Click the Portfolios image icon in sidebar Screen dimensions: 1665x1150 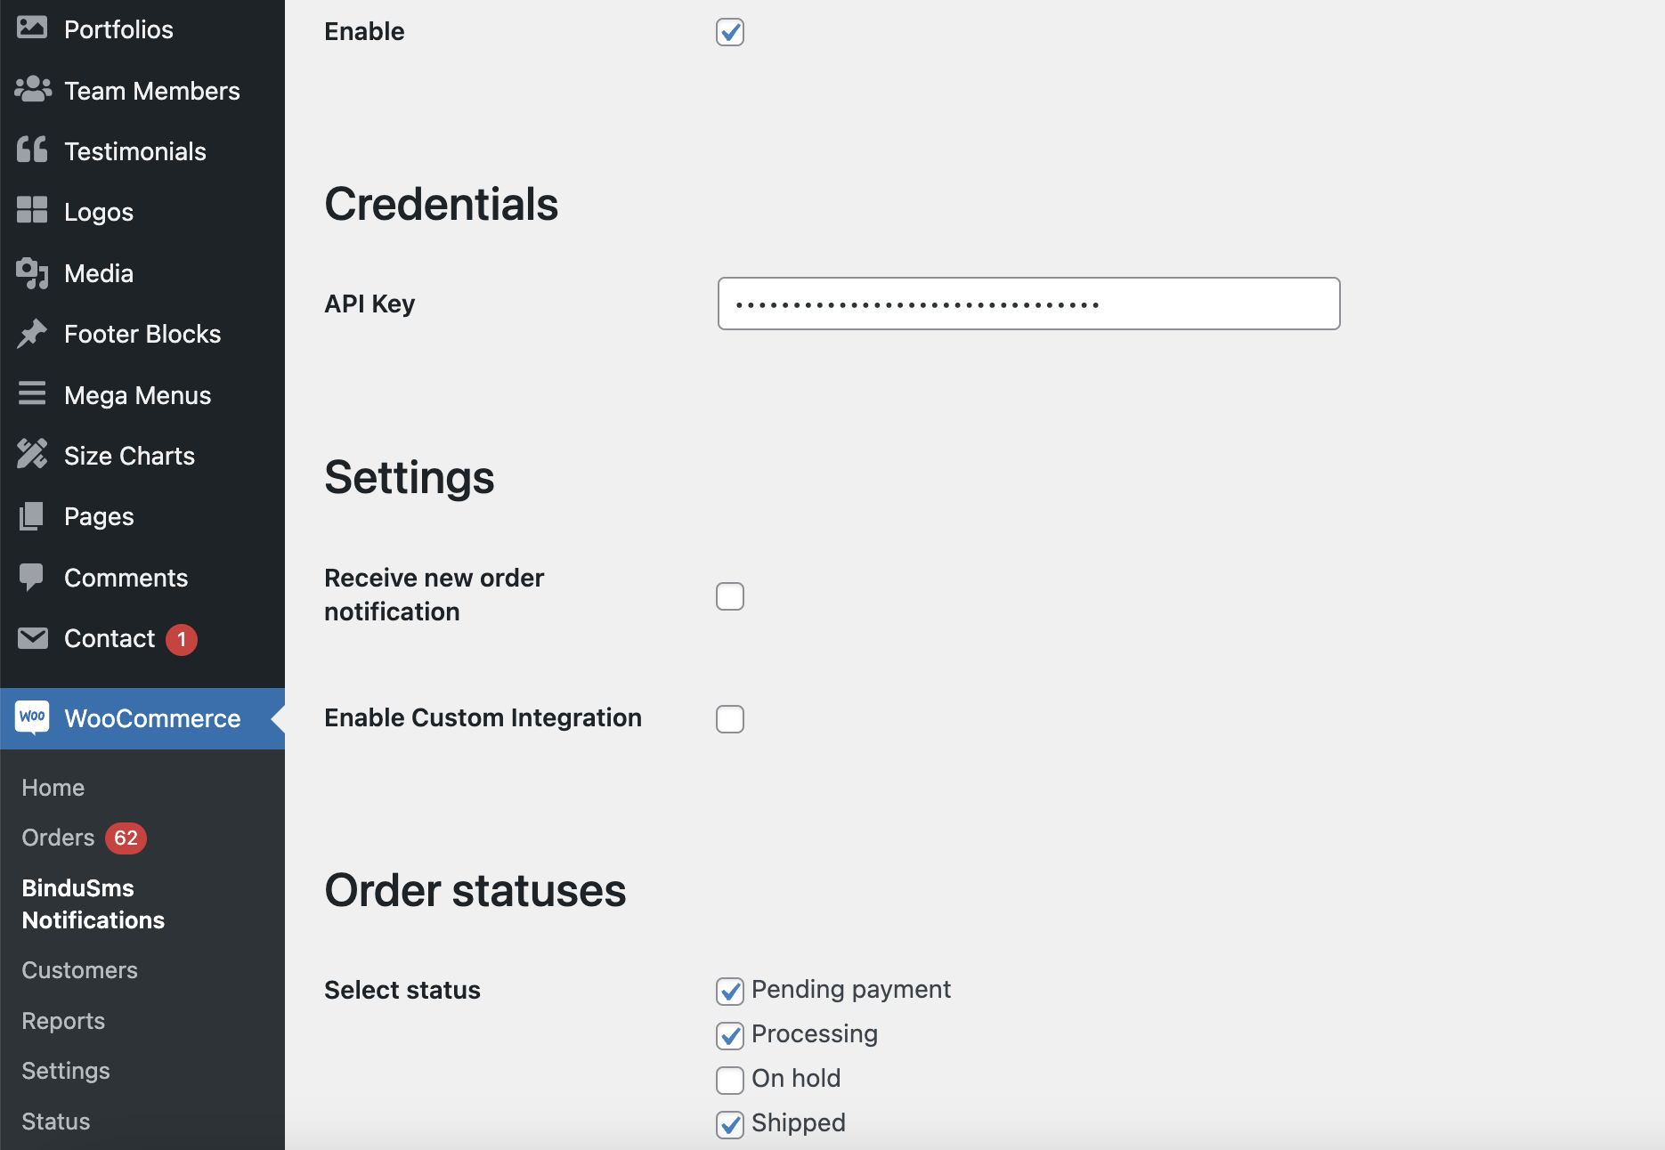(x=32, y=28)
